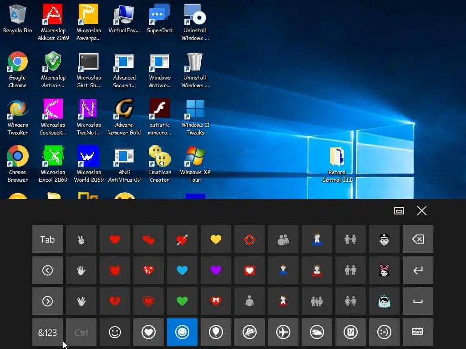Go to previous emoji page arrow
This screenshot has height=349, width=466.
47,270
